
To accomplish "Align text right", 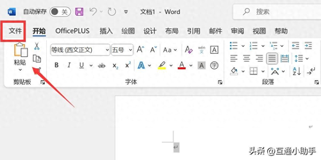I will tap(259, 59).
